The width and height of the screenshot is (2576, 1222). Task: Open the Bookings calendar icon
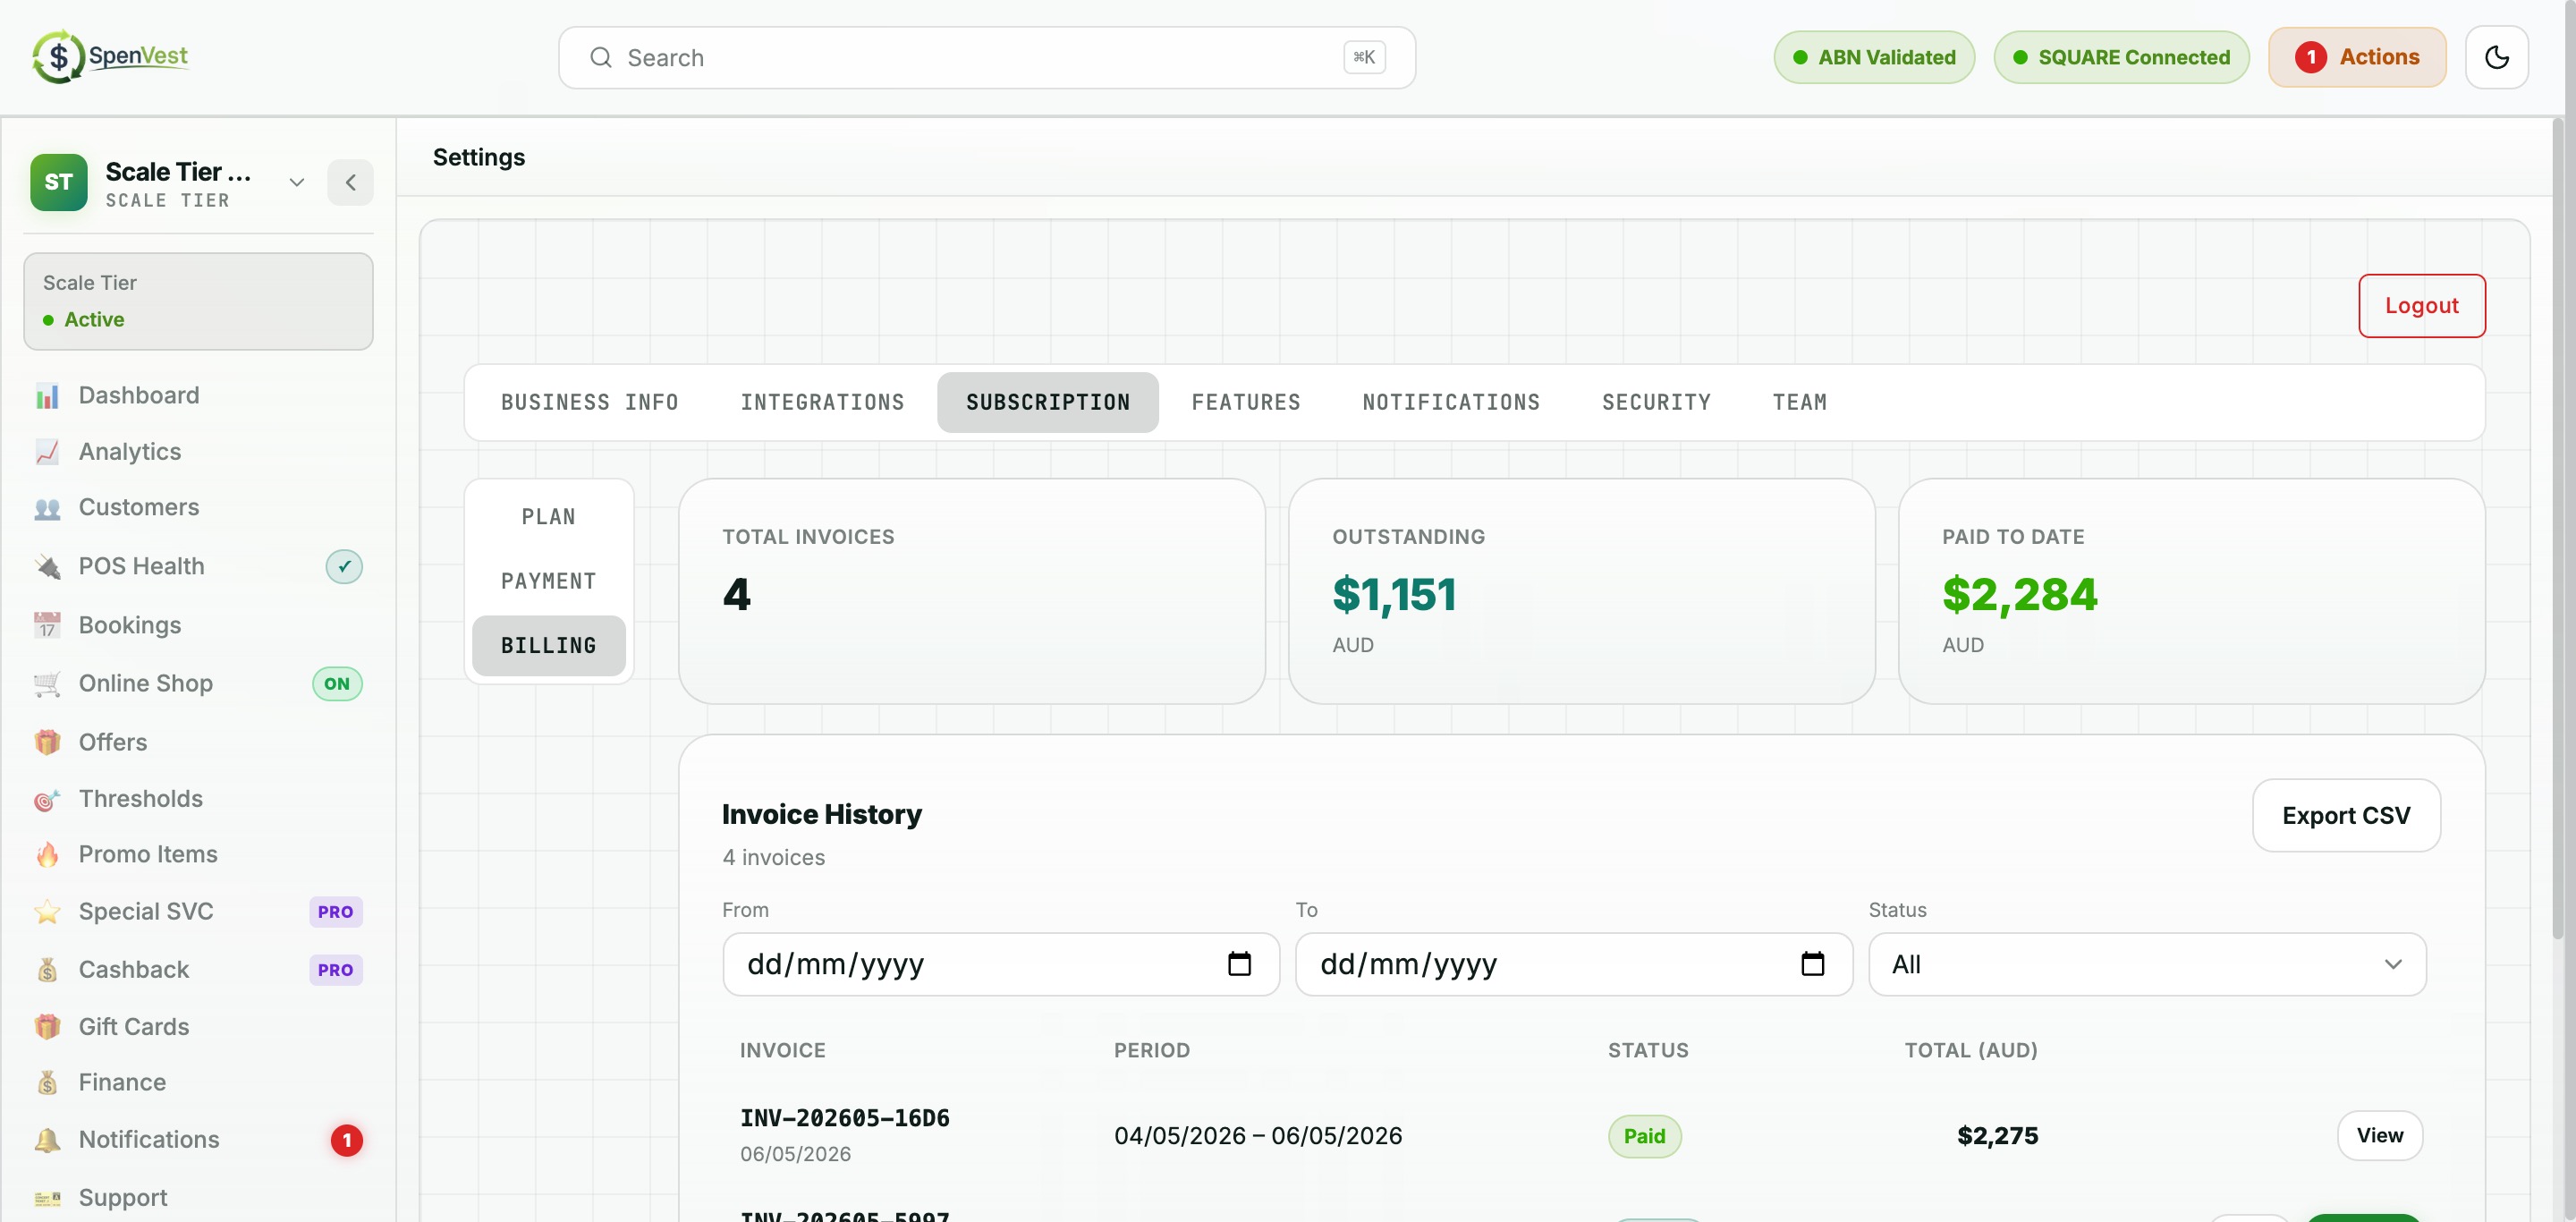pos(47,625)
